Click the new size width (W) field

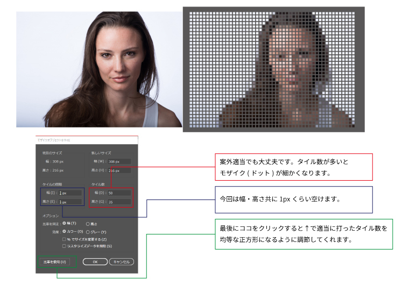[x=118, y=161]
